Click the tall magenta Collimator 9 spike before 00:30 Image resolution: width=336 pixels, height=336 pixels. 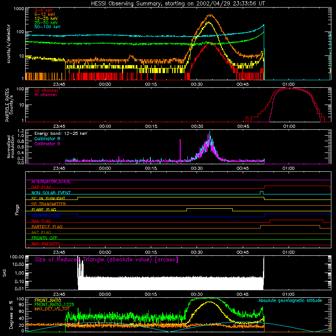180,150
